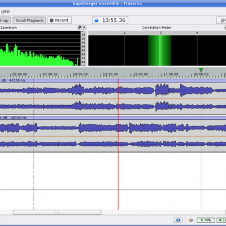226x226 pixels.
Task: Start recording with the Record button
Action: (x=60, y=20)
